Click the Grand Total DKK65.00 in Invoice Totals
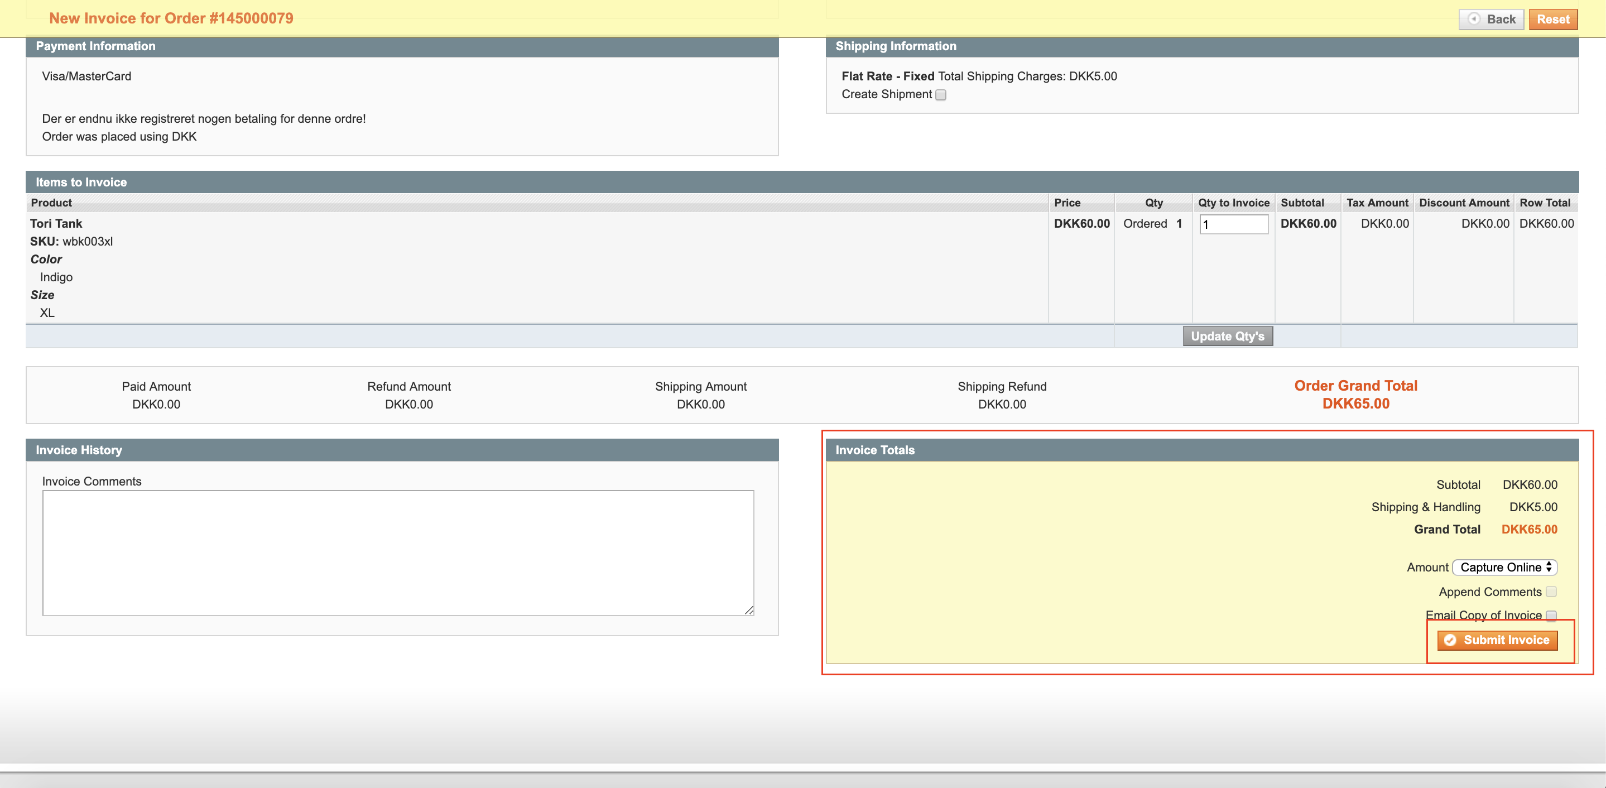This screenshot has width=1606, height=788. [x=1528, y=529]
